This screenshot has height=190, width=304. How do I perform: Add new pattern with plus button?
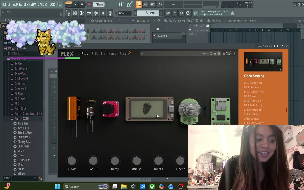(x=161, y=13)
